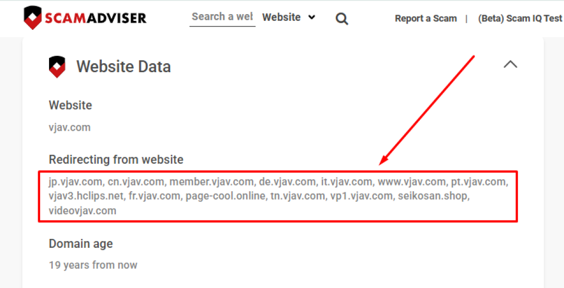Screen dimensions: 564x288
Task: Click the ScamAdviser shield logo icon
Action: tap(33, 17)
